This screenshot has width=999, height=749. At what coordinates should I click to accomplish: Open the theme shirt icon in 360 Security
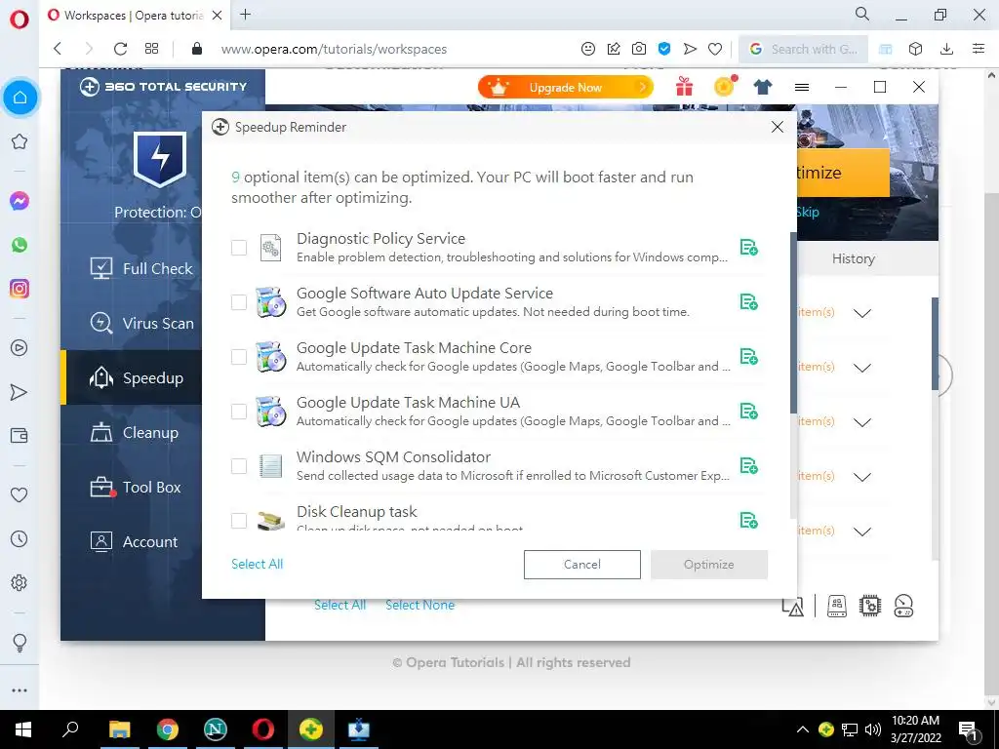click(763, 87)
